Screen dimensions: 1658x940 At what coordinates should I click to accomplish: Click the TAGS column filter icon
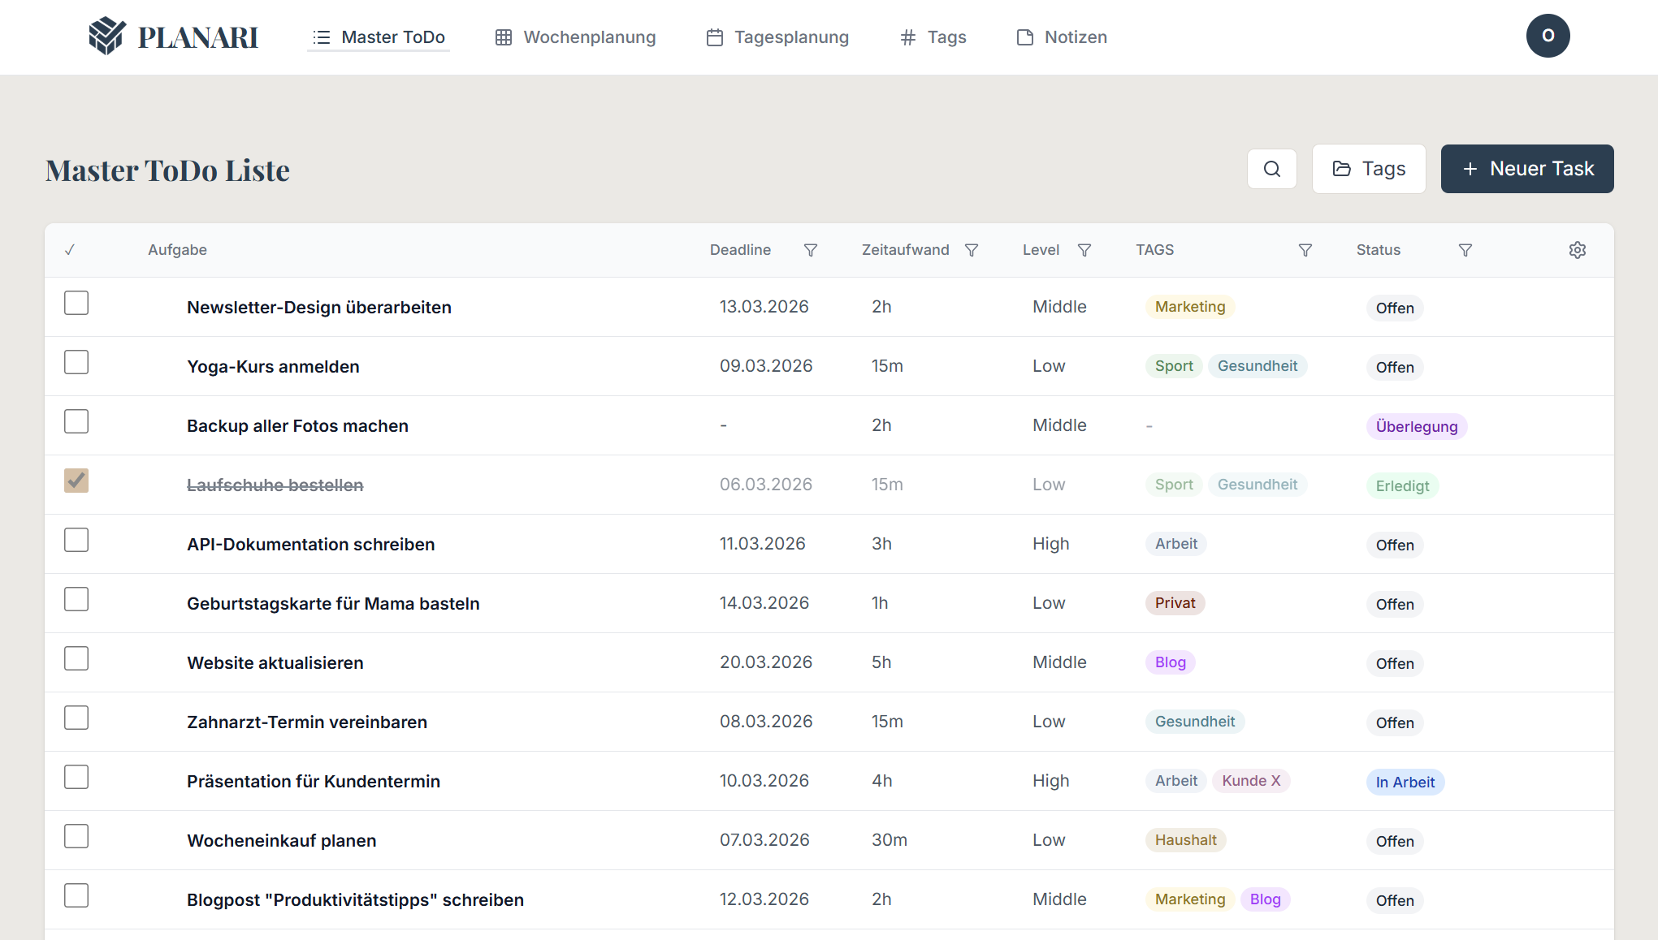point(1305,250)
